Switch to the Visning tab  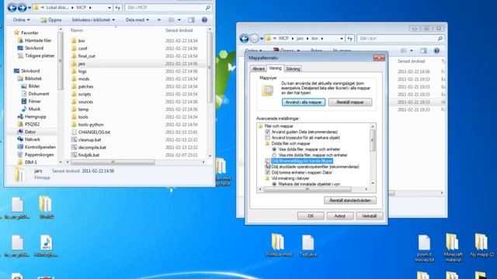click(x=275, y=68)
